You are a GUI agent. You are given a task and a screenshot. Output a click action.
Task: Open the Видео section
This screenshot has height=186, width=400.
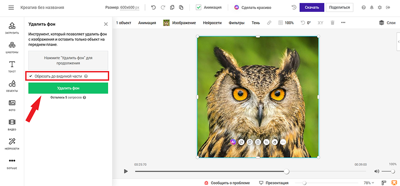(x=12, y=124)
